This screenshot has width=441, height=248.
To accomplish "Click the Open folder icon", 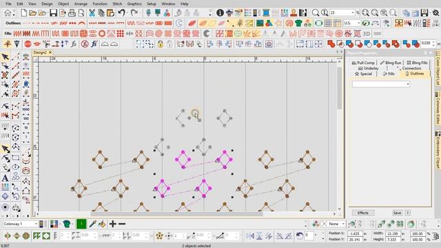I will coord(33,13).
